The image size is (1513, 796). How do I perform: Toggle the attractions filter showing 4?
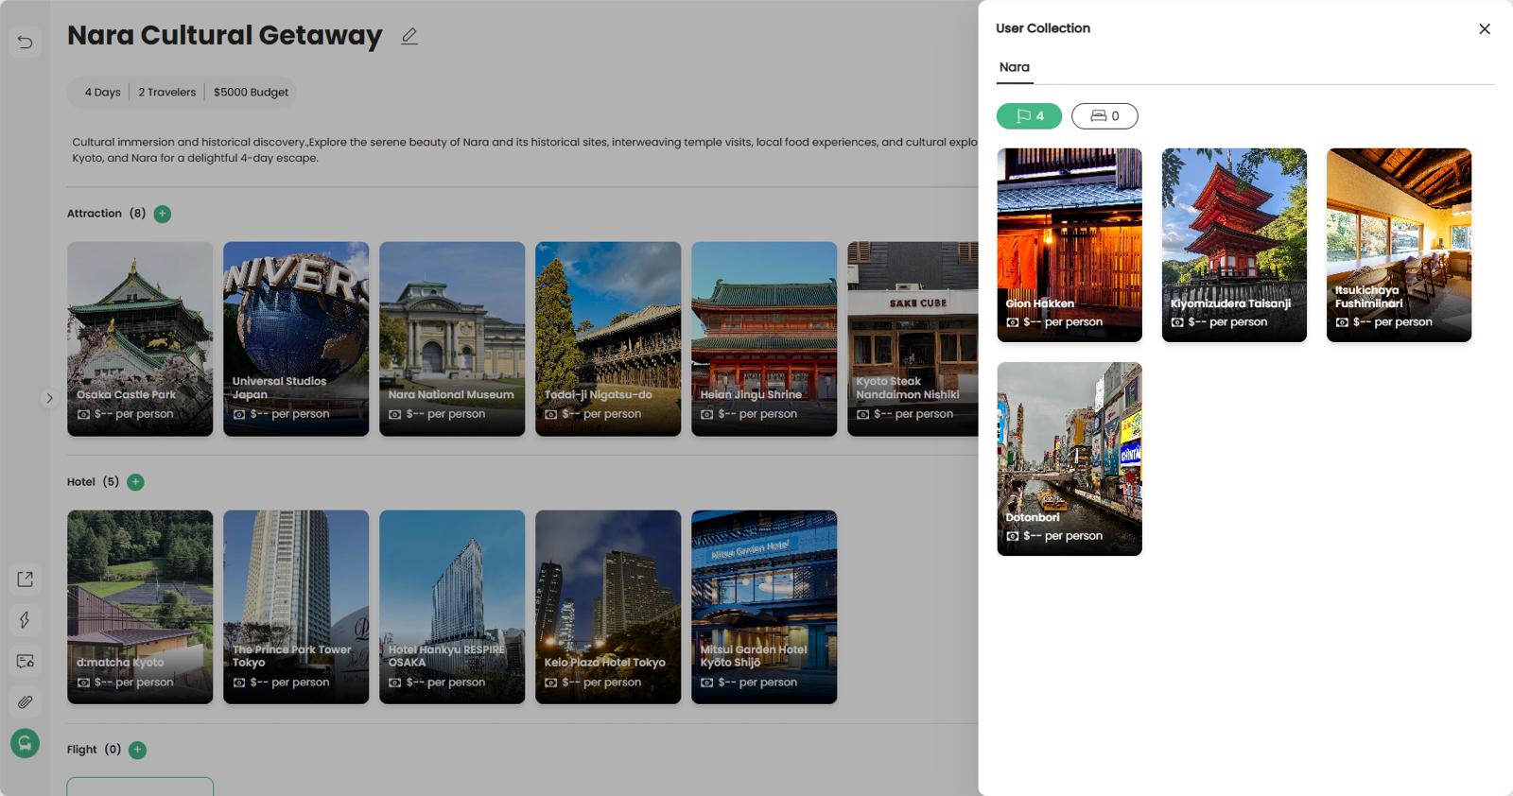[1029, 116]
